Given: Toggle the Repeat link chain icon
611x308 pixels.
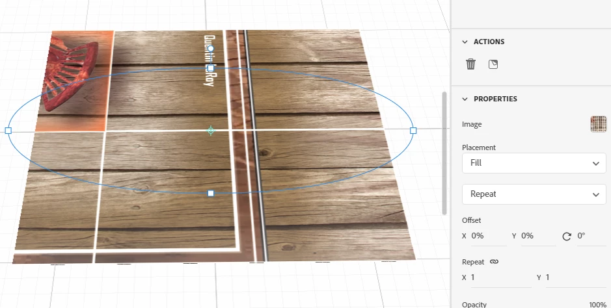Looking at the screenshot, I should 494,262.
